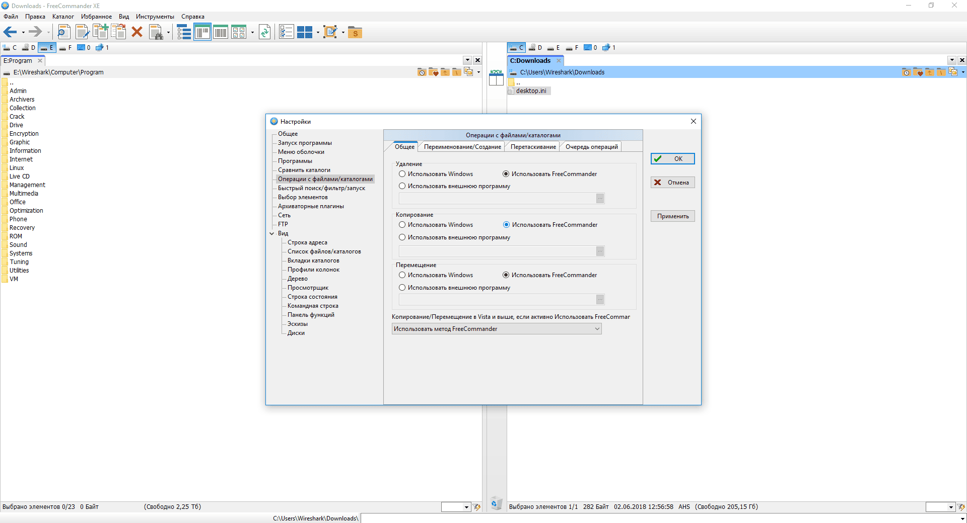Click the green refresh icon in toolbar

pos(265,32)
